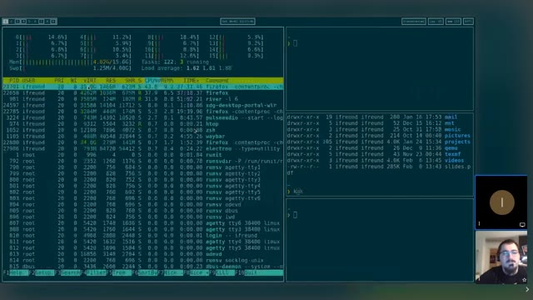
Task: Select the runit process row
Action: [x=142, y=155]
